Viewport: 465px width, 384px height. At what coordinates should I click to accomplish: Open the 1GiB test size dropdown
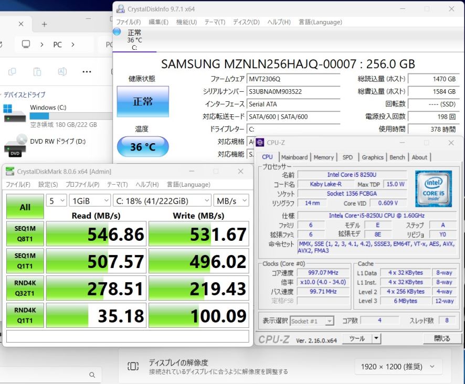click(x=90, y=201)
